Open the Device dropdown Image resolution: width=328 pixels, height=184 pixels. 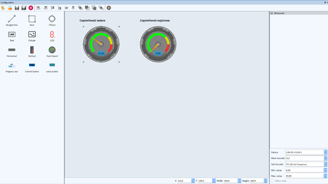tap(306, 152)
